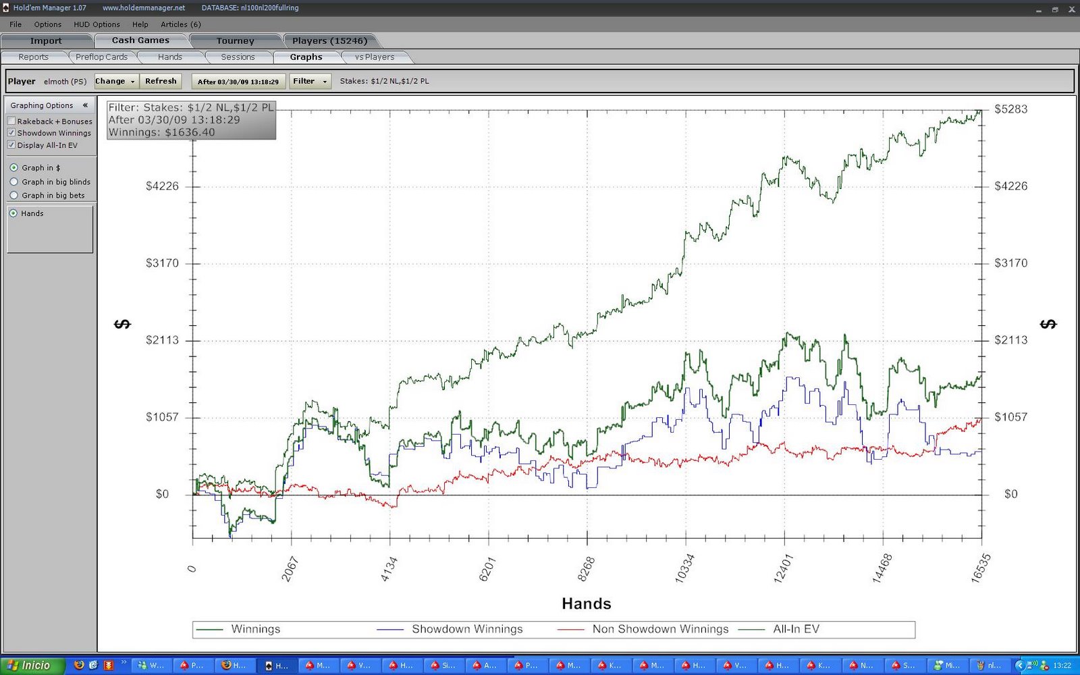This screenshot has height=675, width=1080.
Task: Open the Filter dropdown
Action: point(310,81)
